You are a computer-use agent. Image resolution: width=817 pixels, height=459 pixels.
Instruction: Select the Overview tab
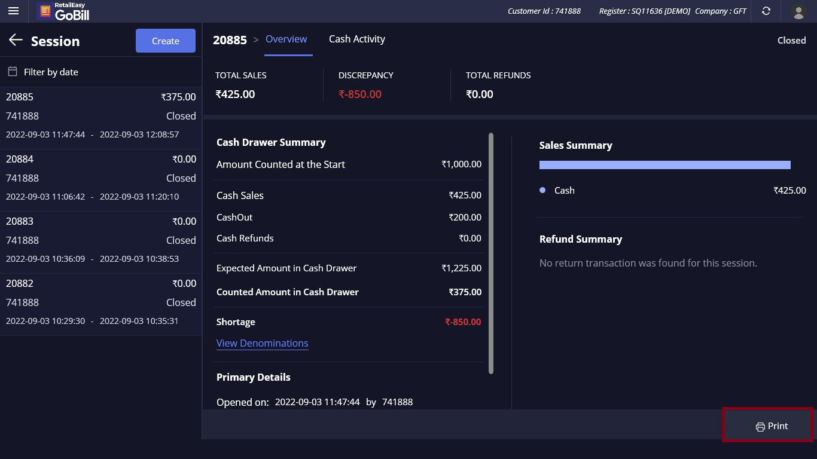tap(286, 39)
